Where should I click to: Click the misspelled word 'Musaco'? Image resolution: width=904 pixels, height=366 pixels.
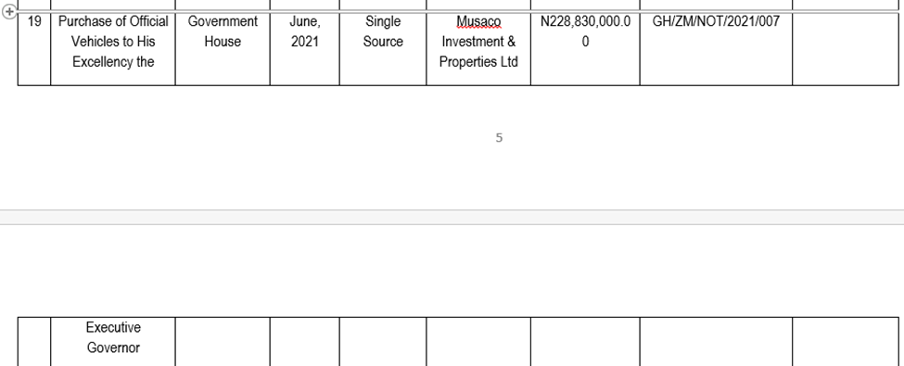[478, 22]
